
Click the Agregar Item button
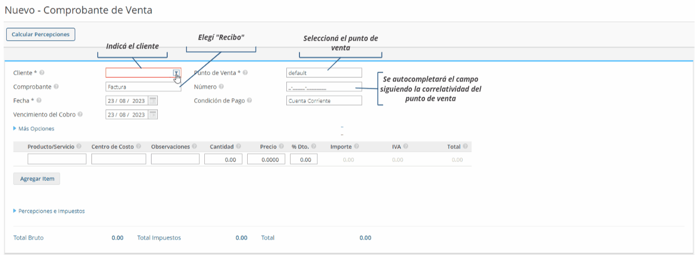pos(37,179)
